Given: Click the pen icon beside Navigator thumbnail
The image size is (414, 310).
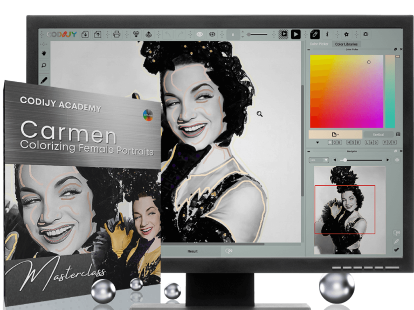Looking at the screenshot, I should (396, 241).
